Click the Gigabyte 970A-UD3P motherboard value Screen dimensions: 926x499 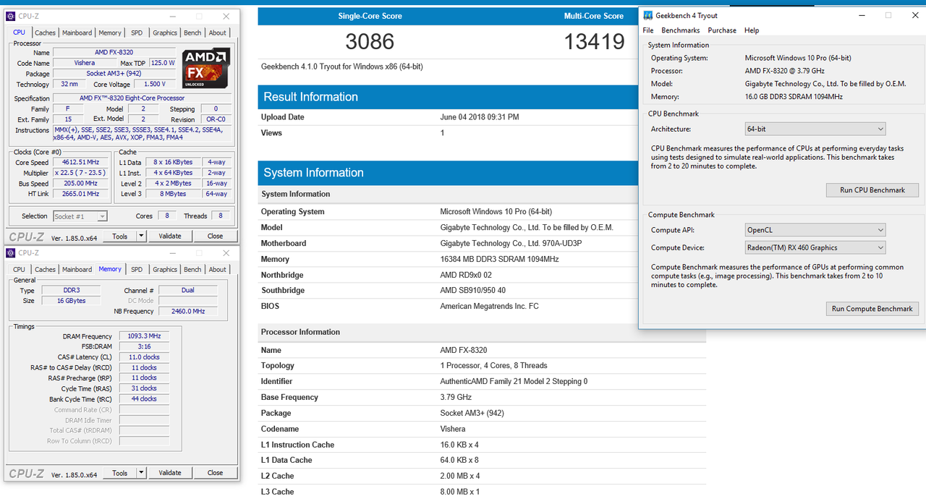click(511, 243)
